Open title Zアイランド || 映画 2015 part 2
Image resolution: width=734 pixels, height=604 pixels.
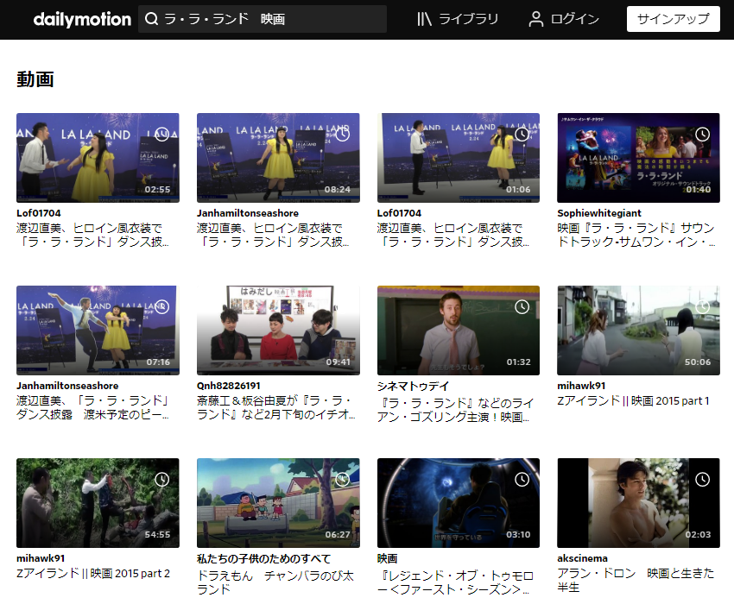click(x=93, y=574)
